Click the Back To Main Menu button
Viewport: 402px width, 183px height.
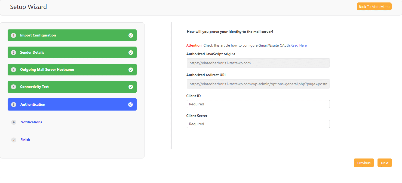coord(374,6)
